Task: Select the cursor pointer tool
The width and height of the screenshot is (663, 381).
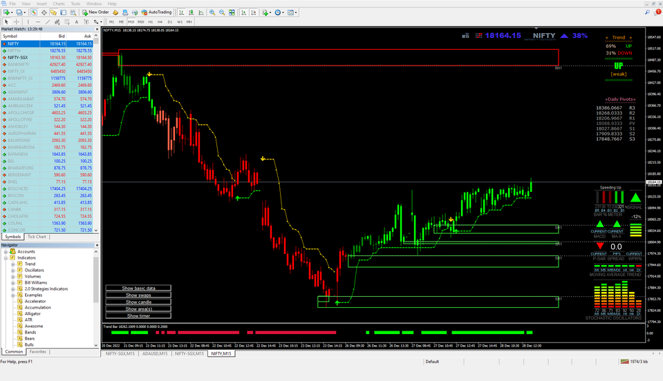Action: point(6,21)
